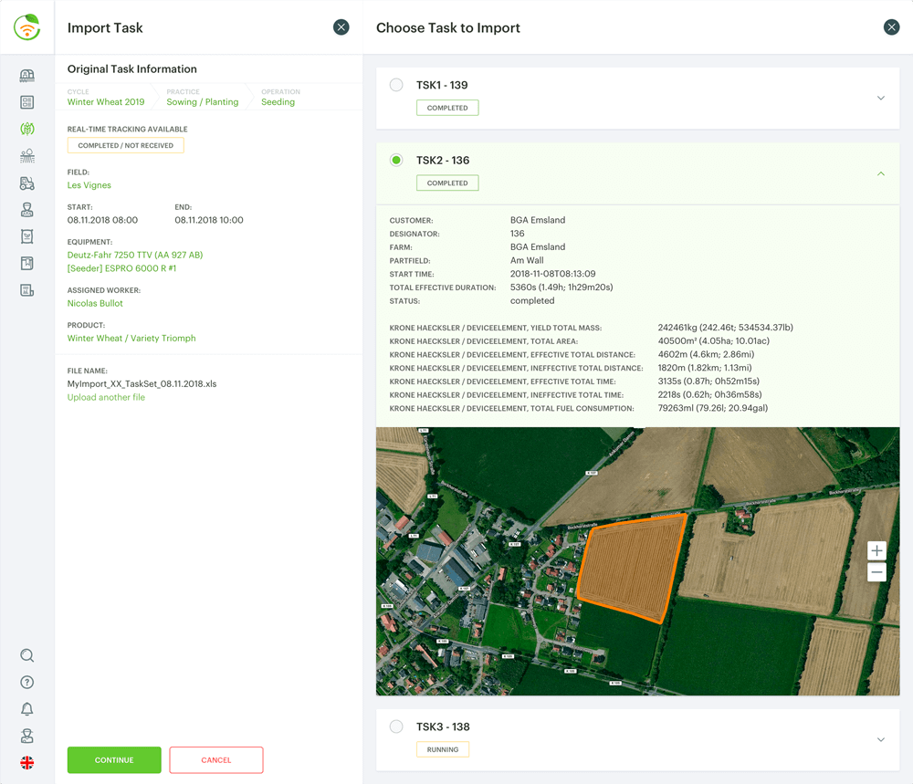Screen dimensions: 913x784
Task: Zoom in on the map with plus
Action: pyautogui.click(x=876, y=550)
